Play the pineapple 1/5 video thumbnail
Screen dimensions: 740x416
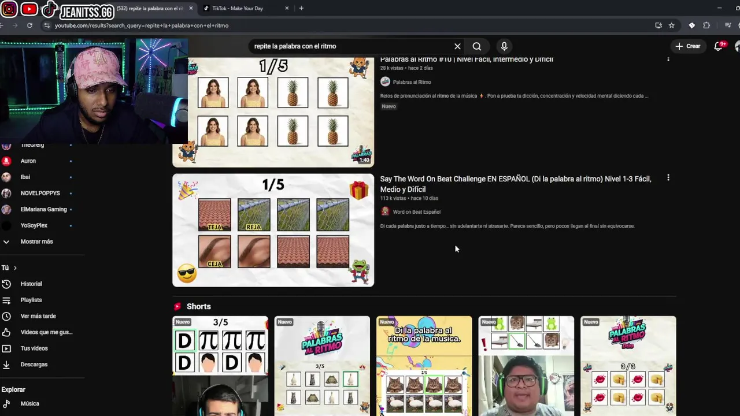click(273, 112)
